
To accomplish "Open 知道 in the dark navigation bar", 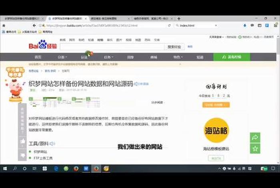I will 200,57.
